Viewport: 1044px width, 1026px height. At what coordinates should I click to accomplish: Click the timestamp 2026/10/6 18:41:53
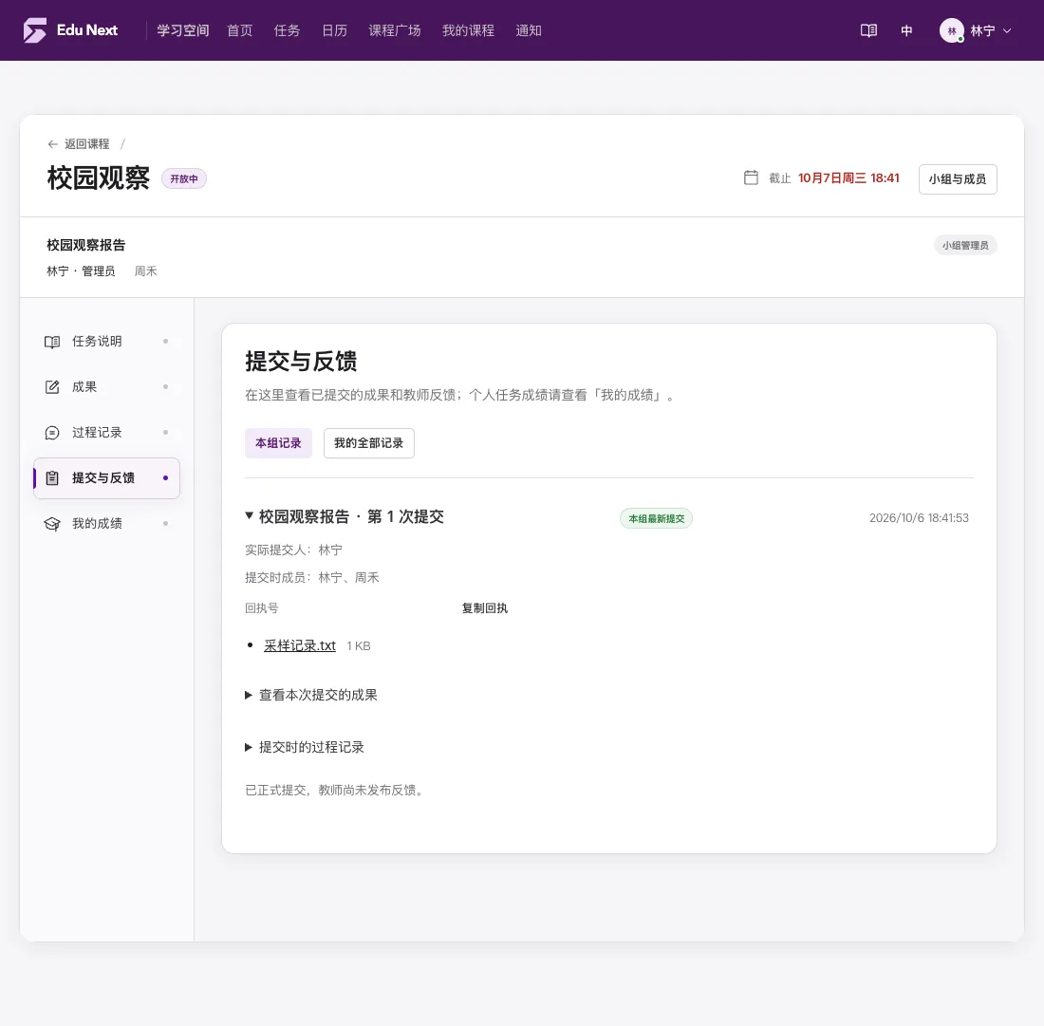click(x=919, y=518)
